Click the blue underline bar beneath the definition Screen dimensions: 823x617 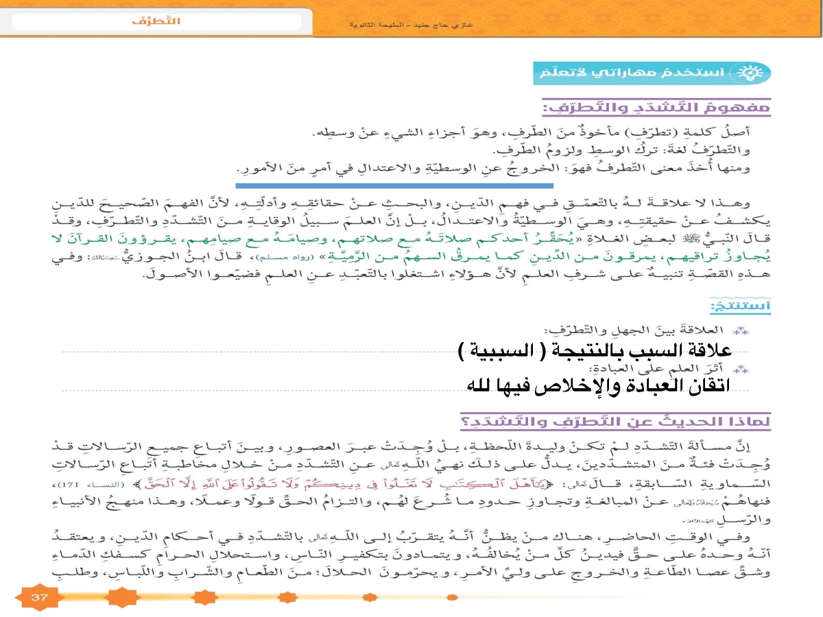(394, 185)
